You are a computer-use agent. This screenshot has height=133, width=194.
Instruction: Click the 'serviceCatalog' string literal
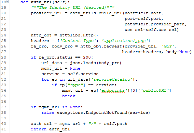click(112, 79)
